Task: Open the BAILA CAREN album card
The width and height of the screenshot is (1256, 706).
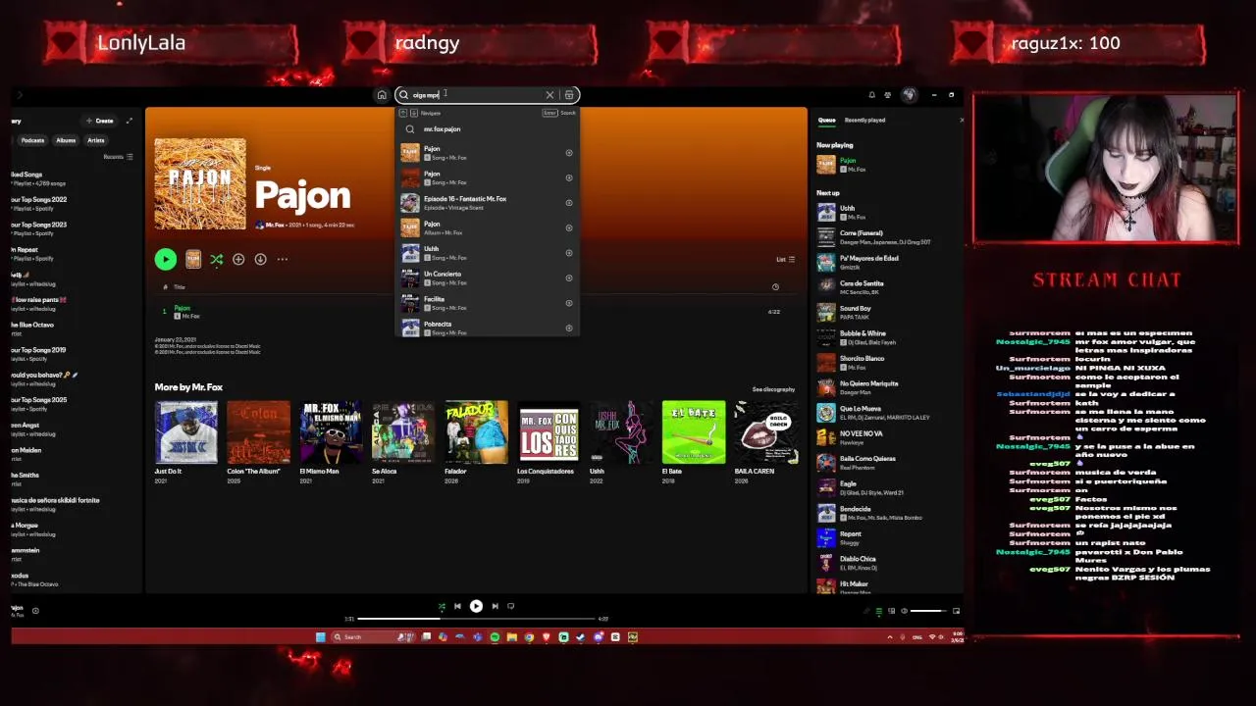Action: (x=766, y=442)
